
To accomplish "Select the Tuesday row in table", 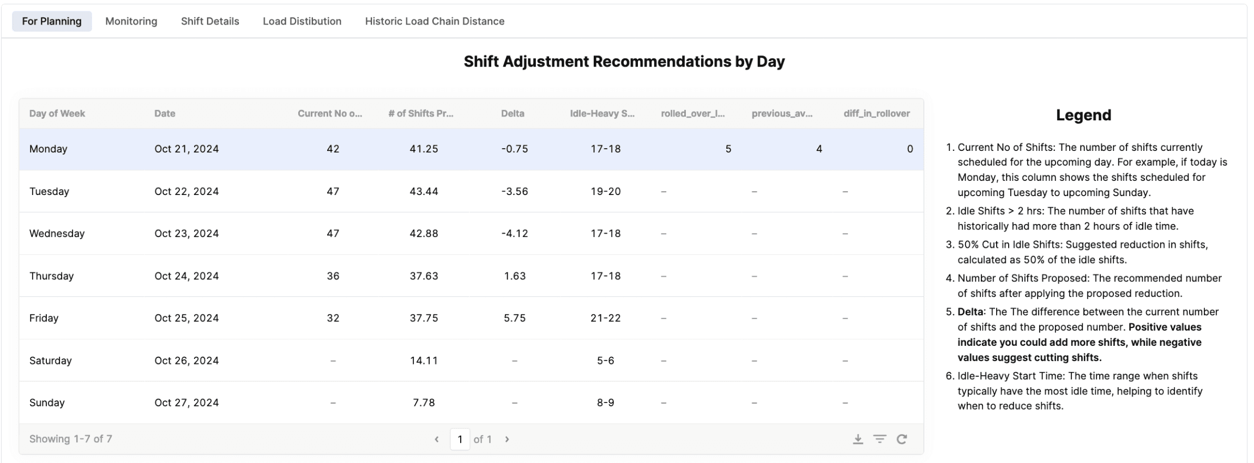I will click(471, 191).
